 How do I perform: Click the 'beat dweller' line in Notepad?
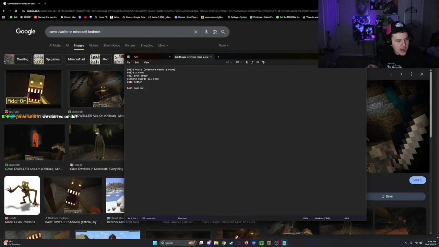[x=135, y=88]
